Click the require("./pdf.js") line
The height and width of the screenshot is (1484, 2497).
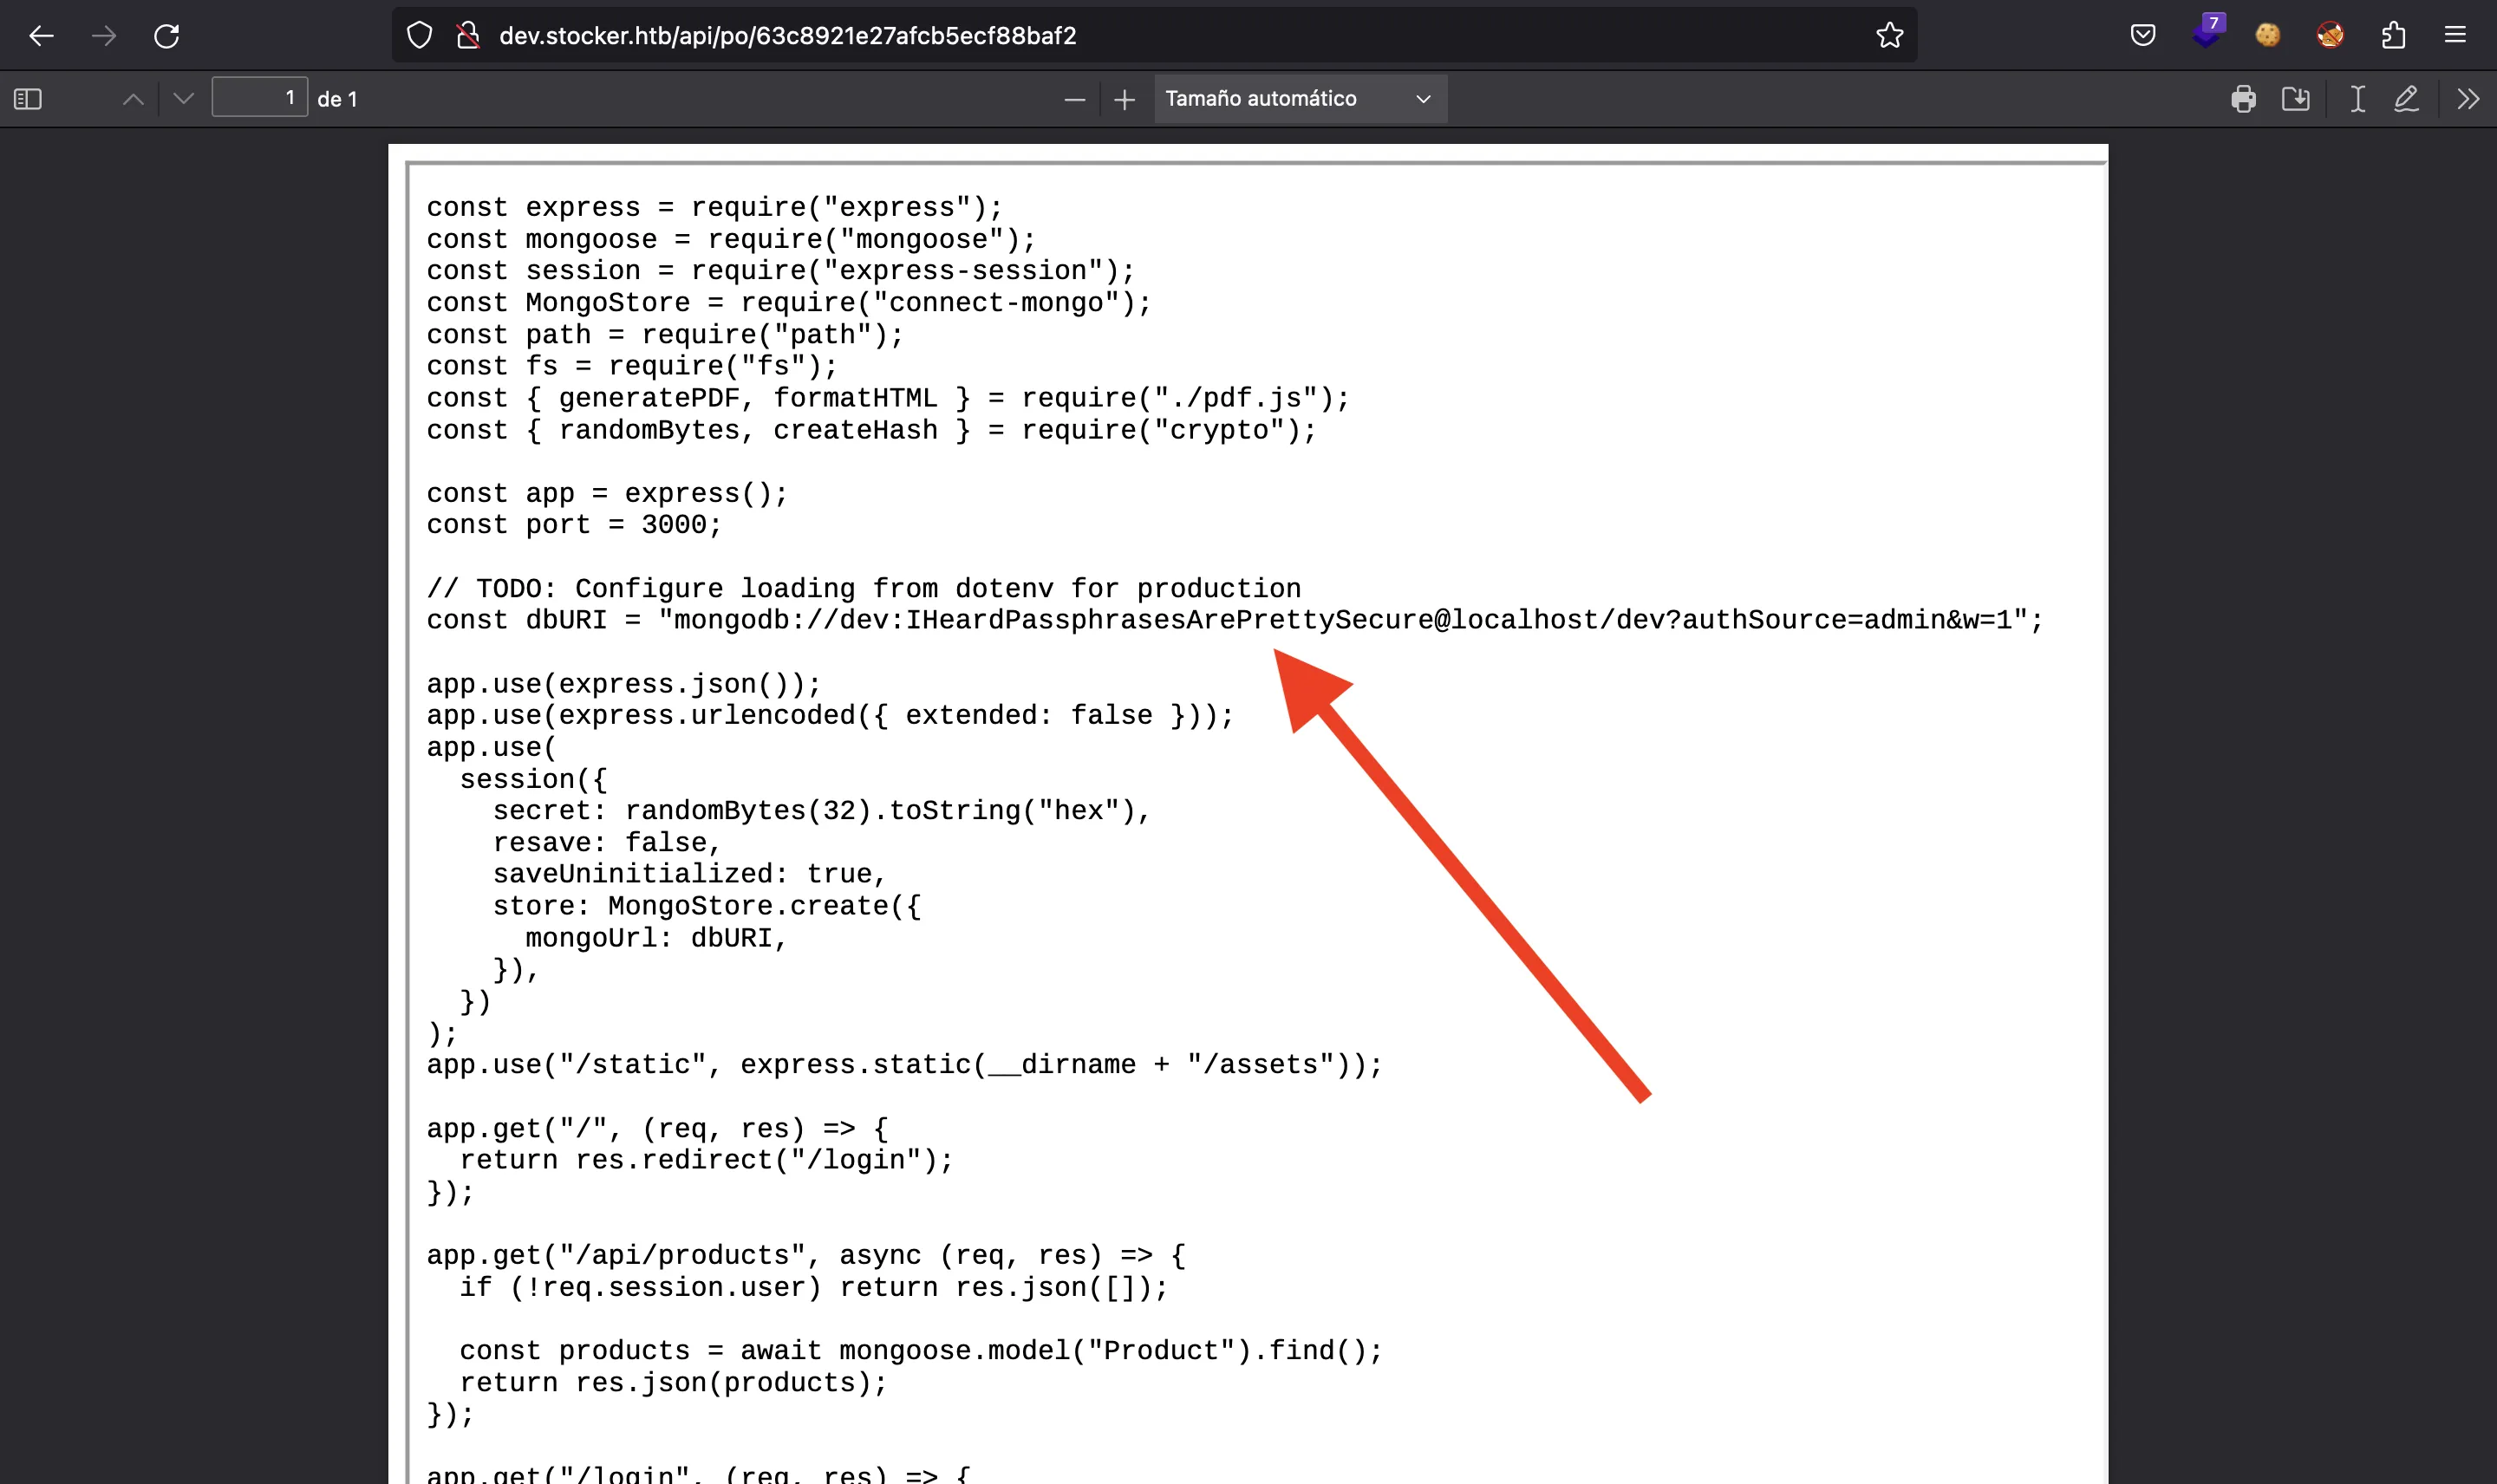[888, 398]
